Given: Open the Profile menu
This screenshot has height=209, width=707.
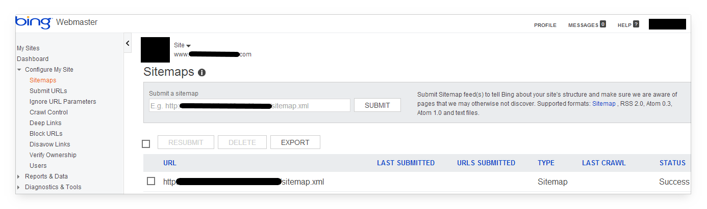Looking at the screenshot, I should [545, 25].
